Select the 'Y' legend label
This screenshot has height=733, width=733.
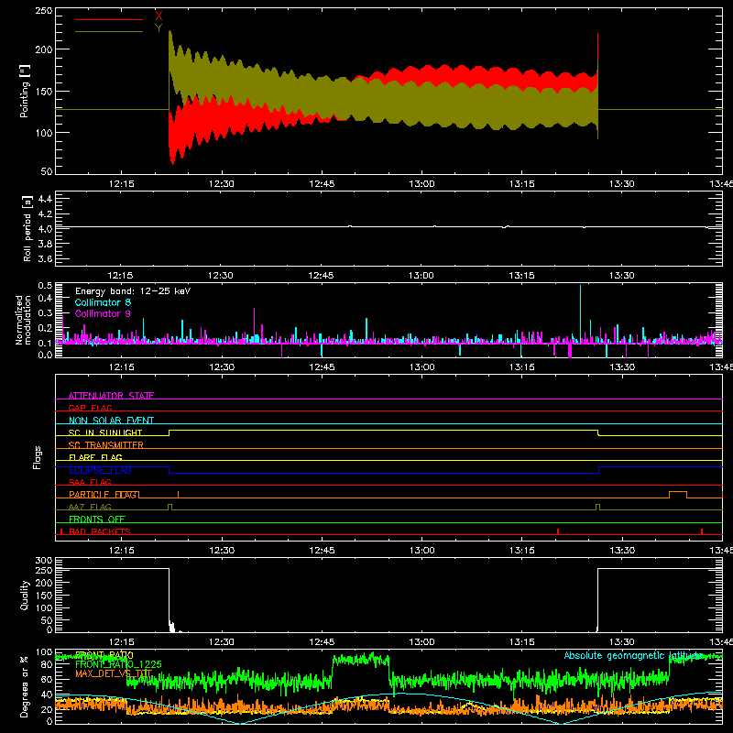point(159,28)
